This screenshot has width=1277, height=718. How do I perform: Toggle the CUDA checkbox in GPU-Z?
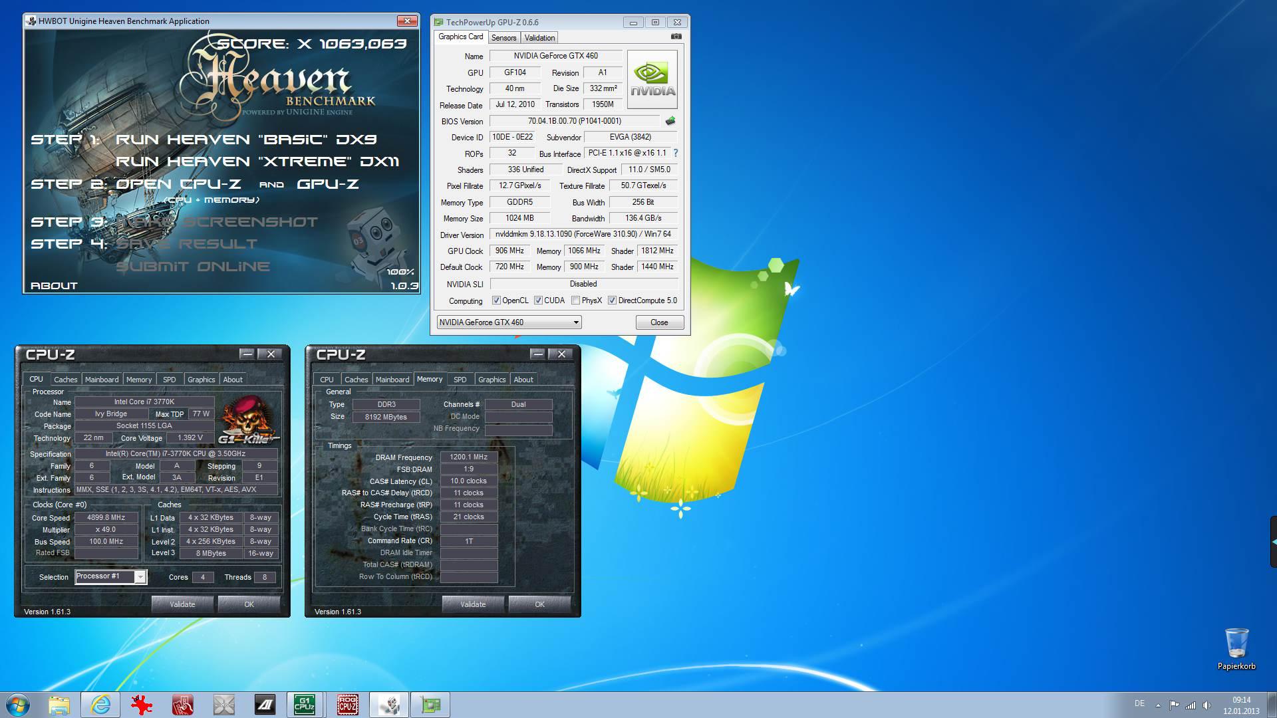point(538,300)
